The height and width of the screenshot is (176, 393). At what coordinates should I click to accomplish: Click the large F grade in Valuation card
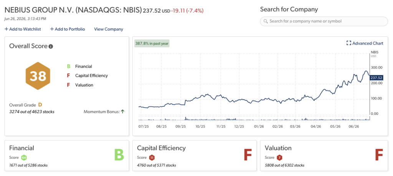coord(379,155)
